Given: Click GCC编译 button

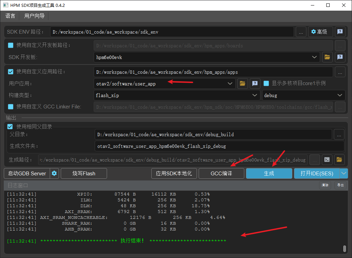Looking at the screenshot, I should pyautogui.click(x=221, y=173).
